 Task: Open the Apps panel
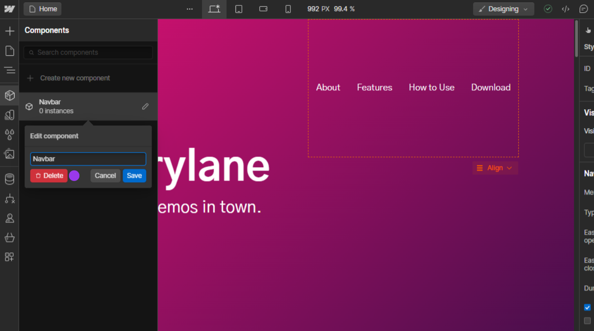pyautogui.click(x=10, y=257)
